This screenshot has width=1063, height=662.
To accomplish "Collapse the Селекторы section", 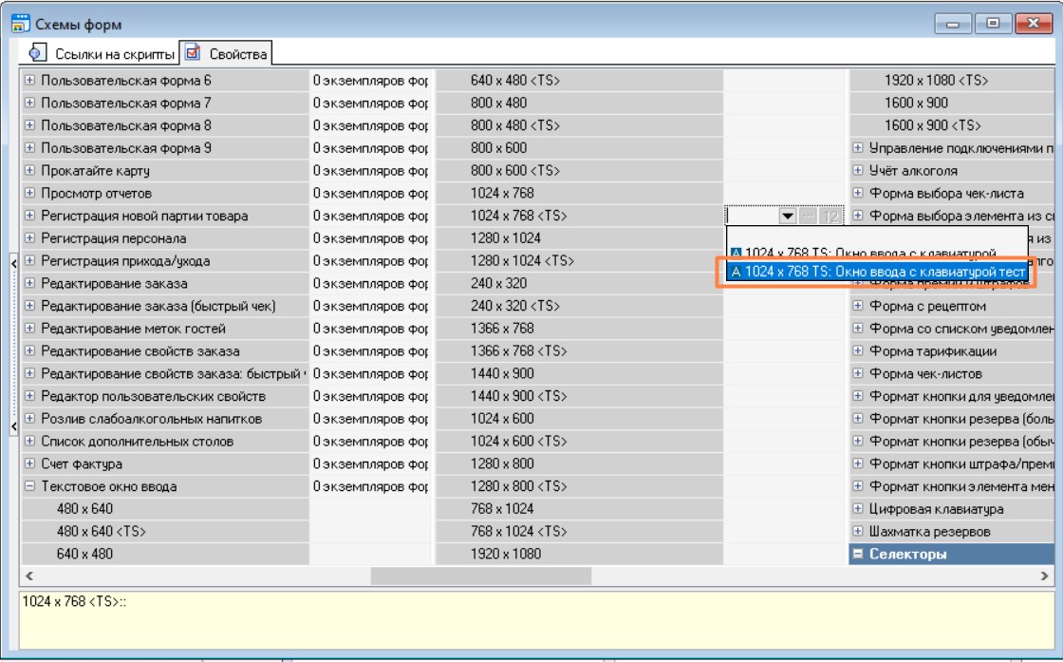I will 857,554.
